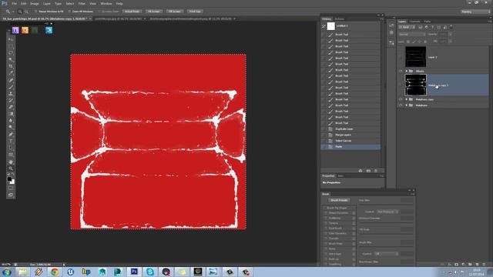Expand the layer group below Layer 2

click(407, 71)
